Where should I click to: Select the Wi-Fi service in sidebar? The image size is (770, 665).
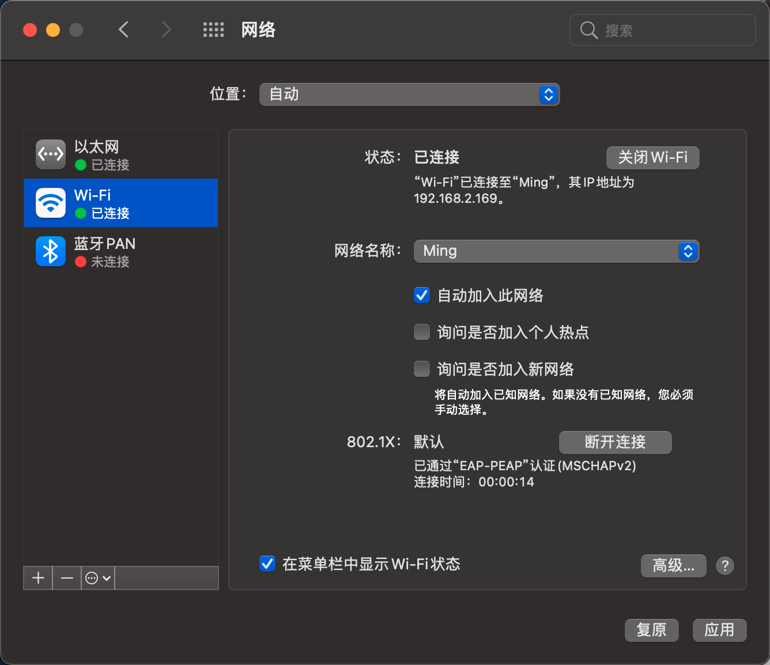click(121, 203)
